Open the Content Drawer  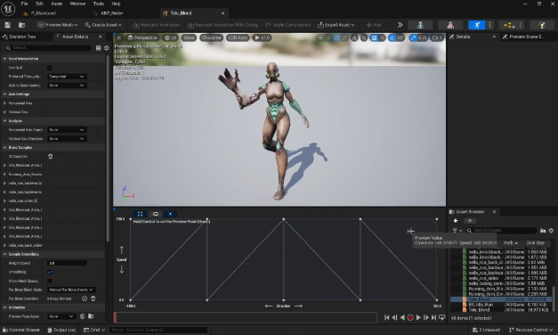21,330
